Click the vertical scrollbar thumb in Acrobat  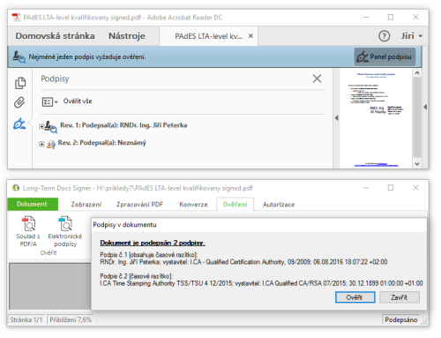(417, 116)
